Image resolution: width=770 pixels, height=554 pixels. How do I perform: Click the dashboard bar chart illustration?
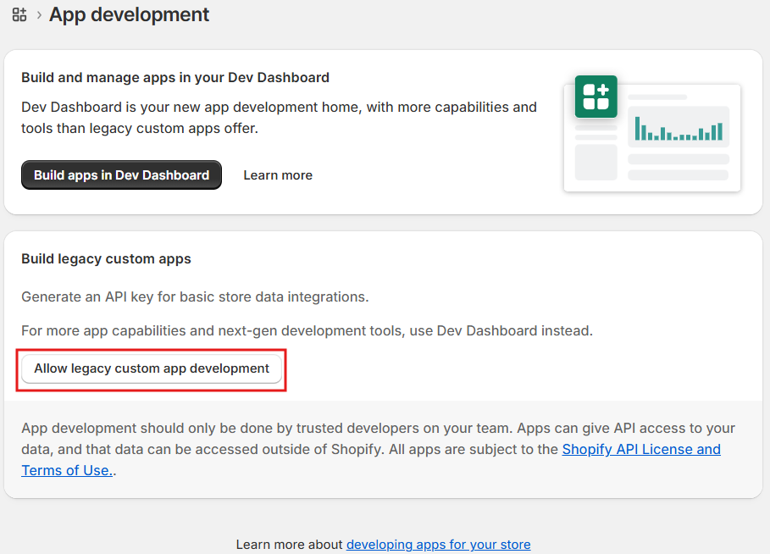[x=679, y=128]
